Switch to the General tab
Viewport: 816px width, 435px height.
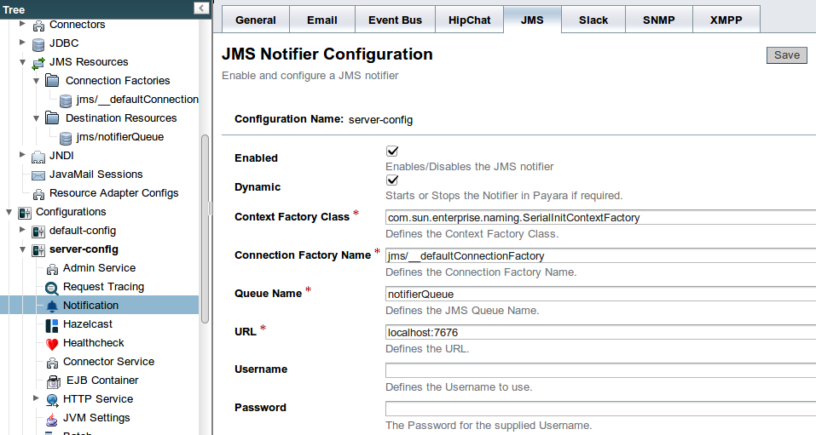pyautogui.click(x=256, y=20)
